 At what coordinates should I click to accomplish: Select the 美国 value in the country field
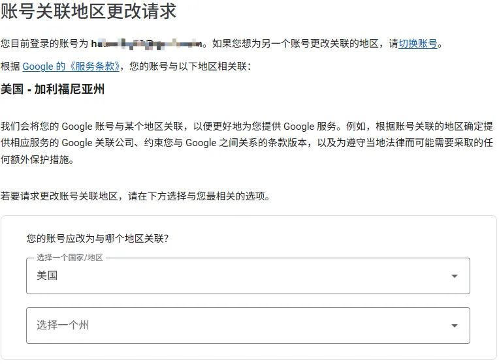point(47,275)
